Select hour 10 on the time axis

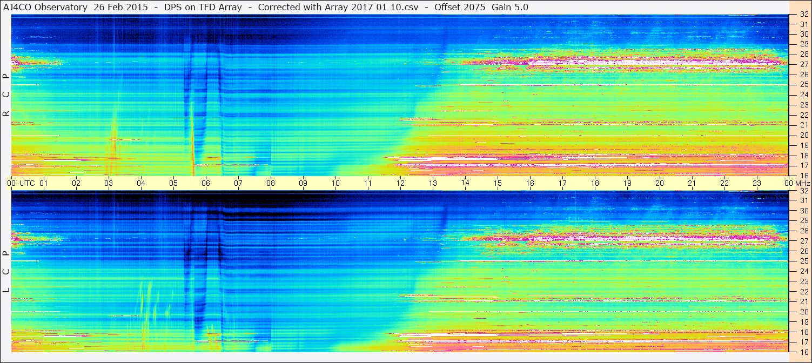pos(335,183)
